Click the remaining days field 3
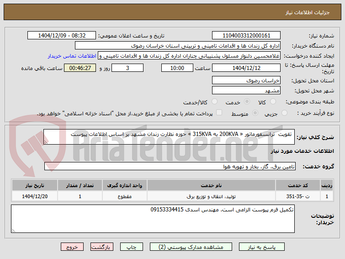The image size is (345, 259). [127, 68]
